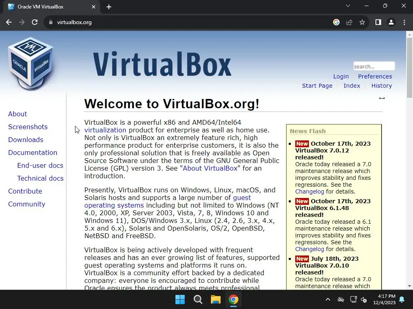Screen dimensions: 413x309
Task: Click the network tray icon
Action: pos(353,299)
